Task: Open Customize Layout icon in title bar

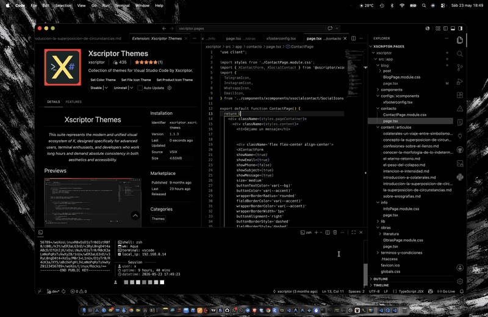Action: point(438,28)
